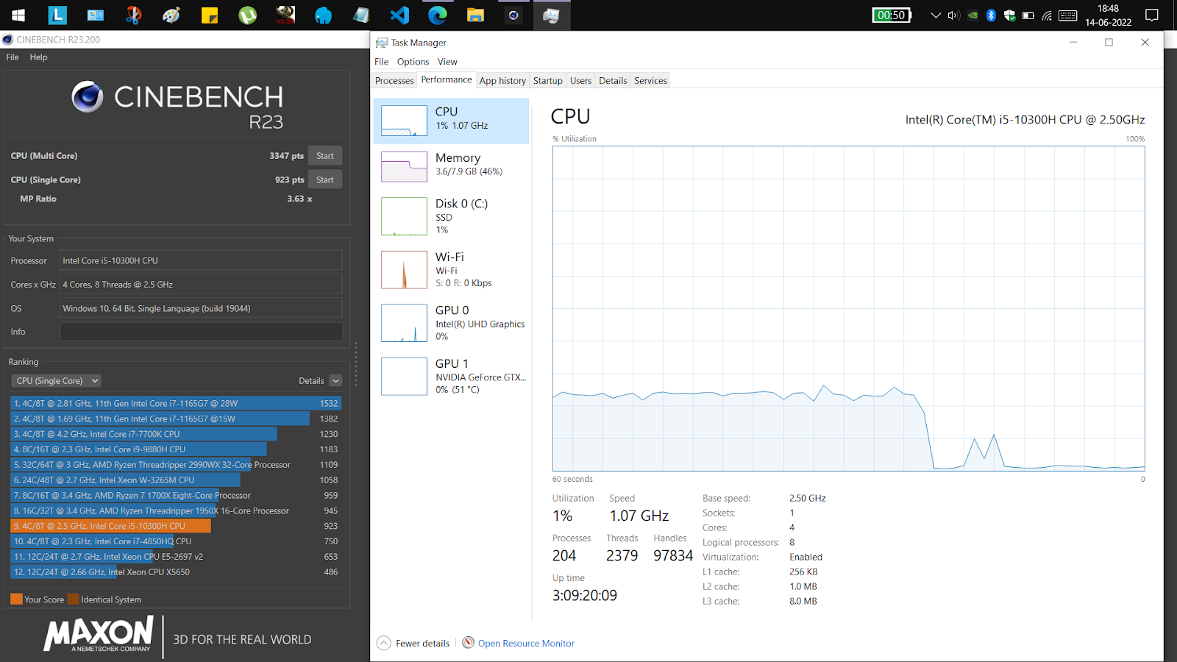Switch to the Startup tab
The height and width of the screenshot is (662, 1177).
[548, 81]
